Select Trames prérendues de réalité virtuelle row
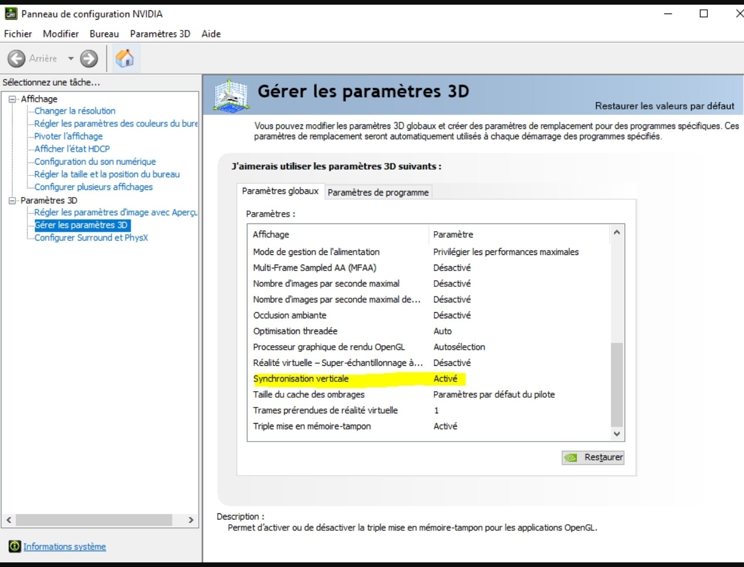 [x=429, y=411]
